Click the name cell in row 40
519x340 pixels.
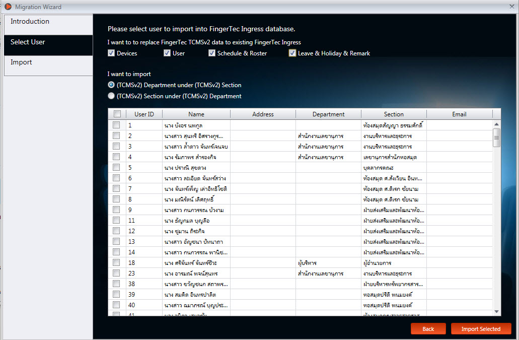point(196,305)
